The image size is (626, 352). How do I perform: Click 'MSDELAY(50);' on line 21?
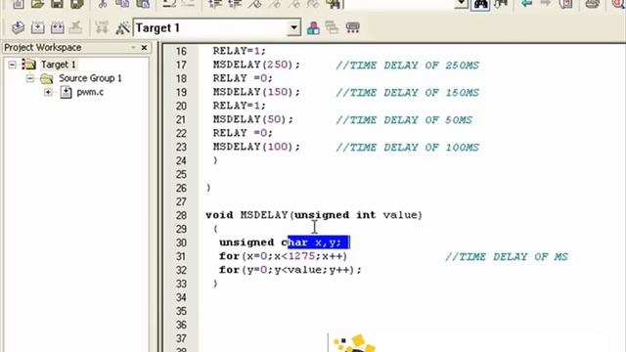tap(252, 119)
